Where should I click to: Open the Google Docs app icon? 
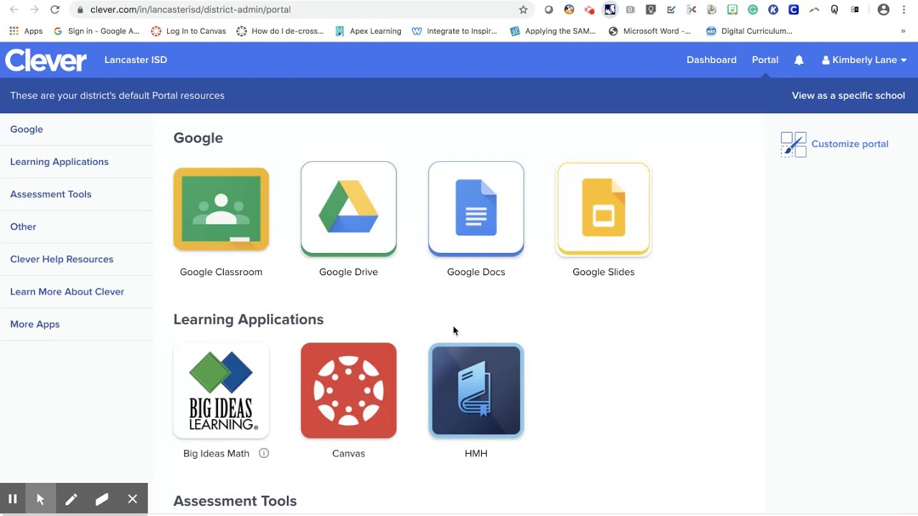point(476,209)
